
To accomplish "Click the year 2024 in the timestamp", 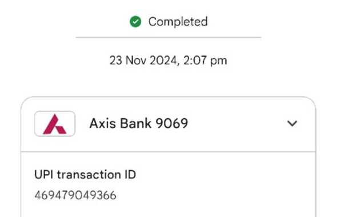I will pos(163,61).
